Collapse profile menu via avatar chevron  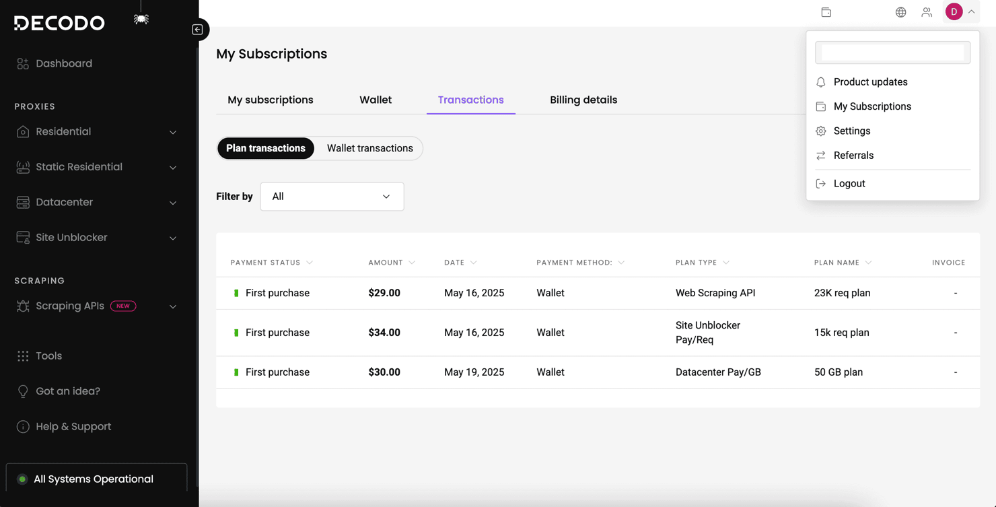pos(972,11)
